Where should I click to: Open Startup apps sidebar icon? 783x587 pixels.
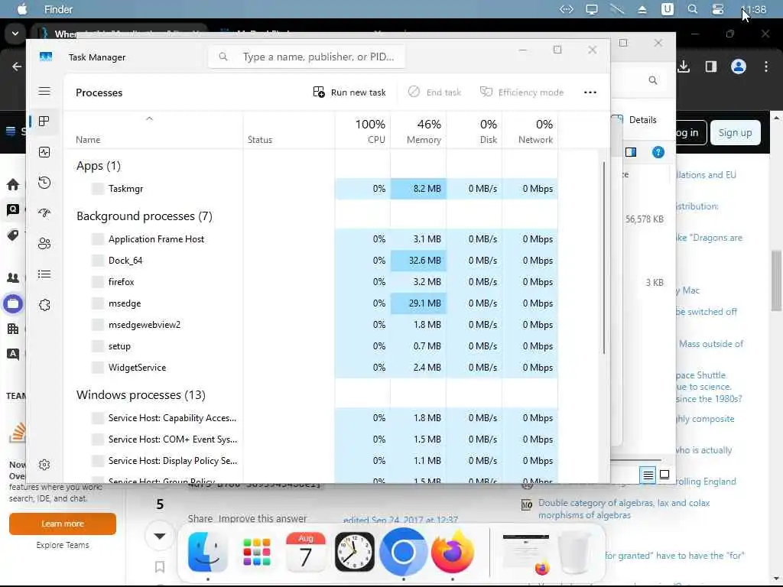(x=44, y=213)
